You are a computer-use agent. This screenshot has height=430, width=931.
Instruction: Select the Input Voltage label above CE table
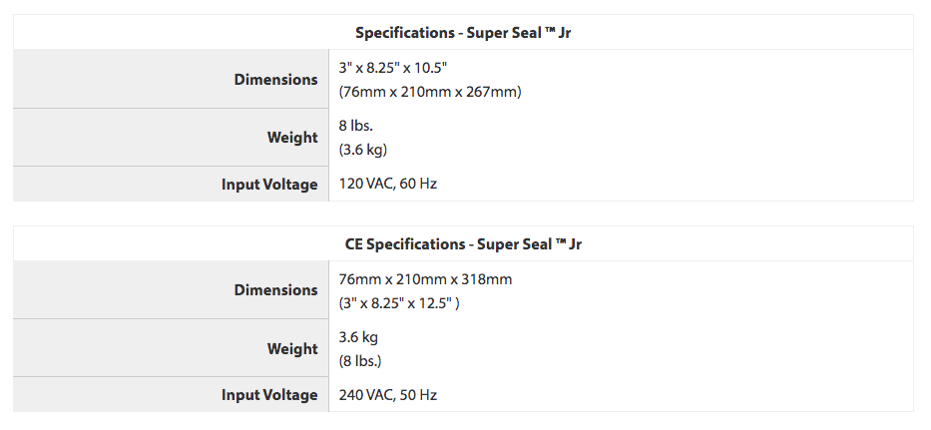(x=269, y=185)
